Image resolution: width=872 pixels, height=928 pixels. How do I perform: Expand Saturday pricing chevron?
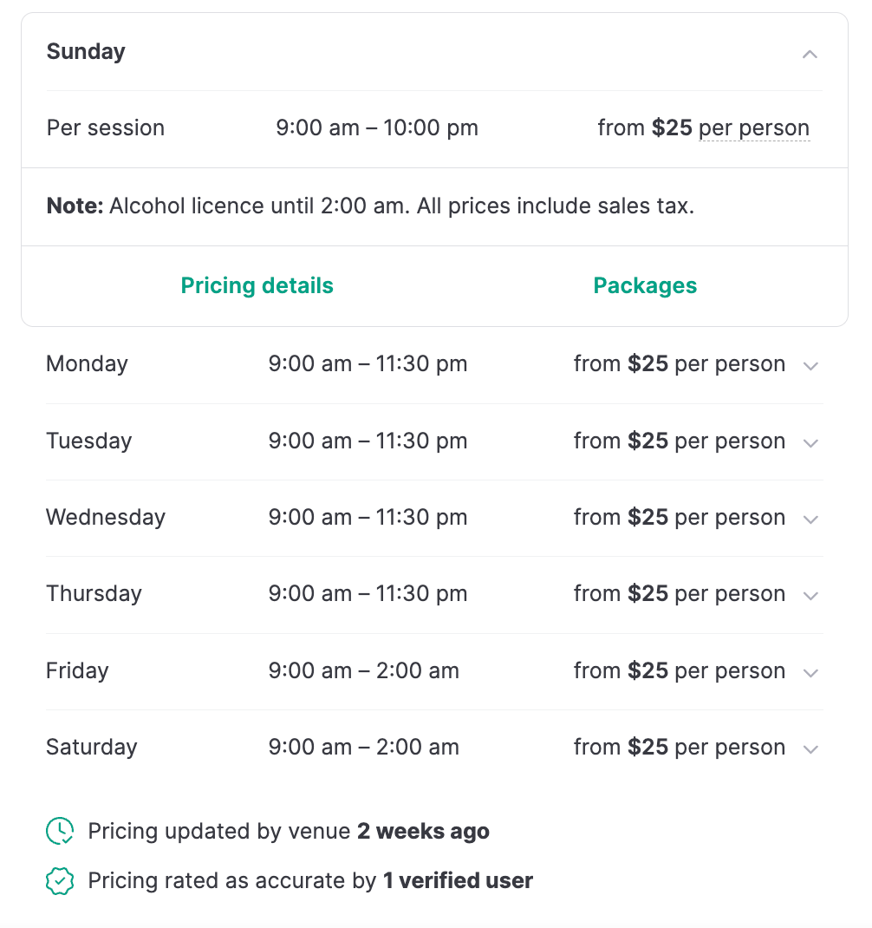point(810,749)
